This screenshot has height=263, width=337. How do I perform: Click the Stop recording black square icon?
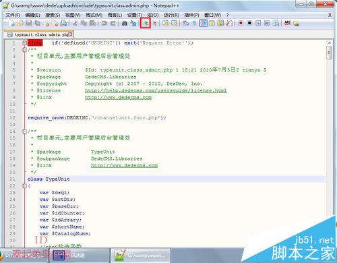pos(249,23)
